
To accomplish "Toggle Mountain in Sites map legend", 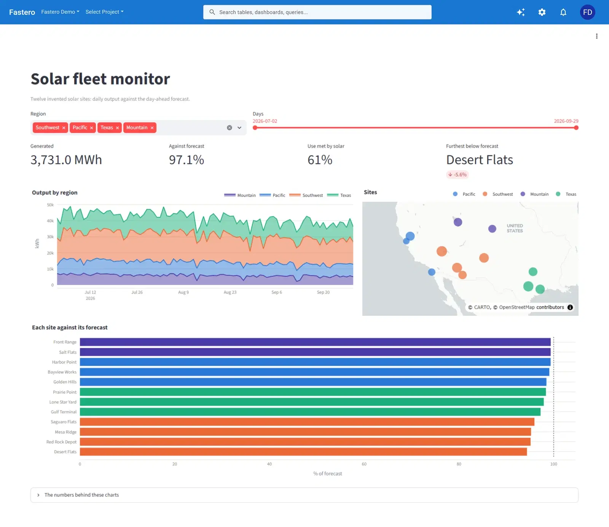I will point(534,194).
